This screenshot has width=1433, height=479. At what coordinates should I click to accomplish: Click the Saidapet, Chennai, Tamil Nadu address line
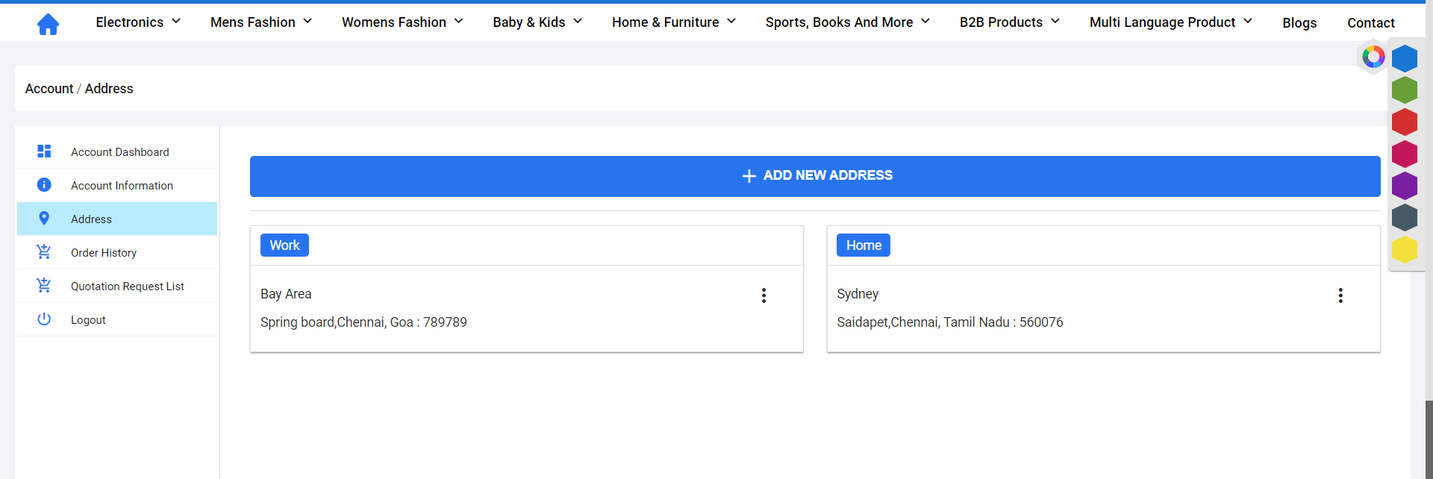(950, 322)
